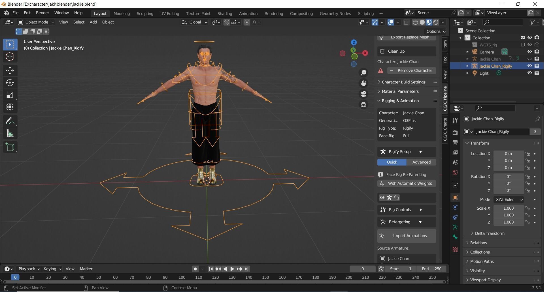This screenshot has height=292, width=553.
Task: Open the File menu
Action: [x=15, y=13]
